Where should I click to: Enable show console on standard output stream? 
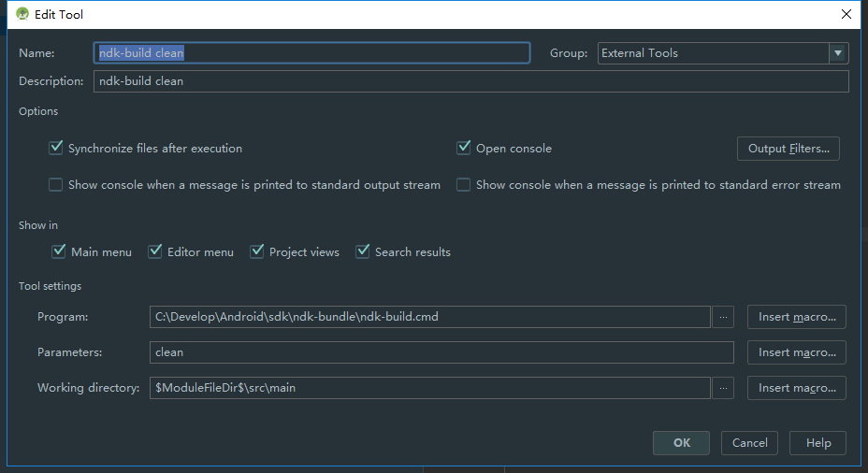pyautogui.click(x=55, y=185)
